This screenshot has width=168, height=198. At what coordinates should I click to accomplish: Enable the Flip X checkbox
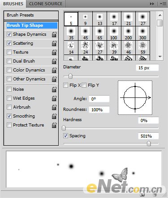pos(65,85)
